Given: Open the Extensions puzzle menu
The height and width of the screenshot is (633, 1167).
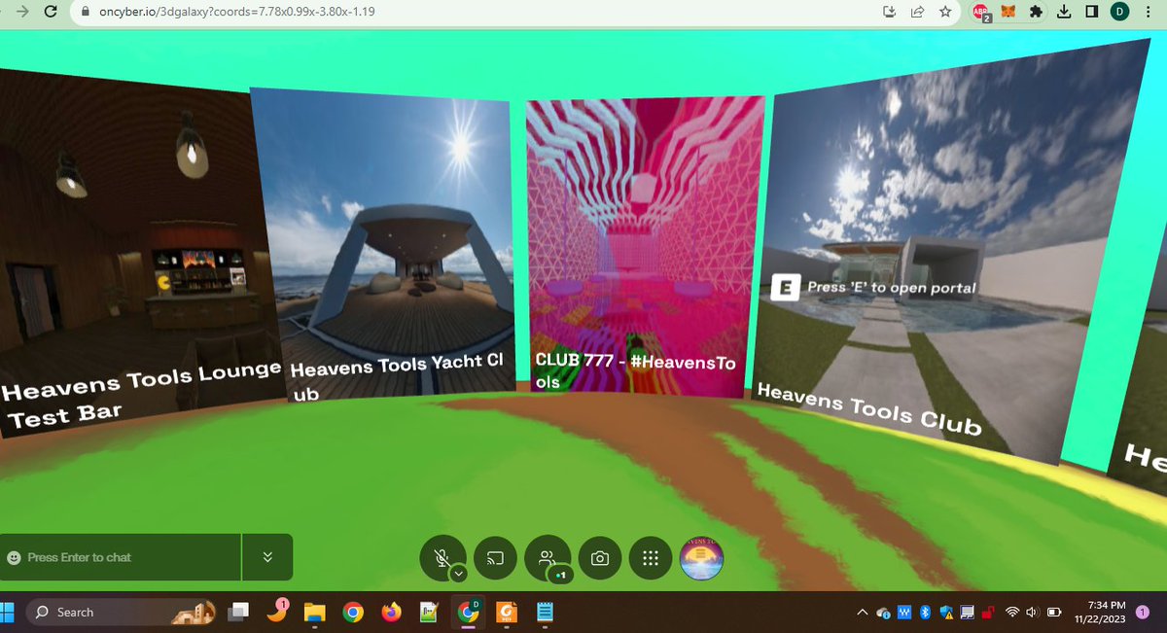Looking at the screenshot, I should click(x=1038, y=12).
